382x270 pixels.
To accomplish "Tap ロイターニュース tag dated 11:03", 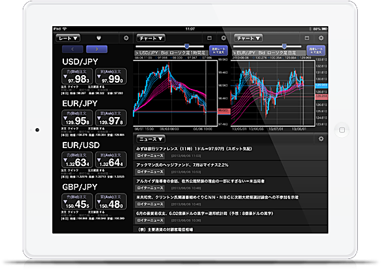I will pos(150,156).
